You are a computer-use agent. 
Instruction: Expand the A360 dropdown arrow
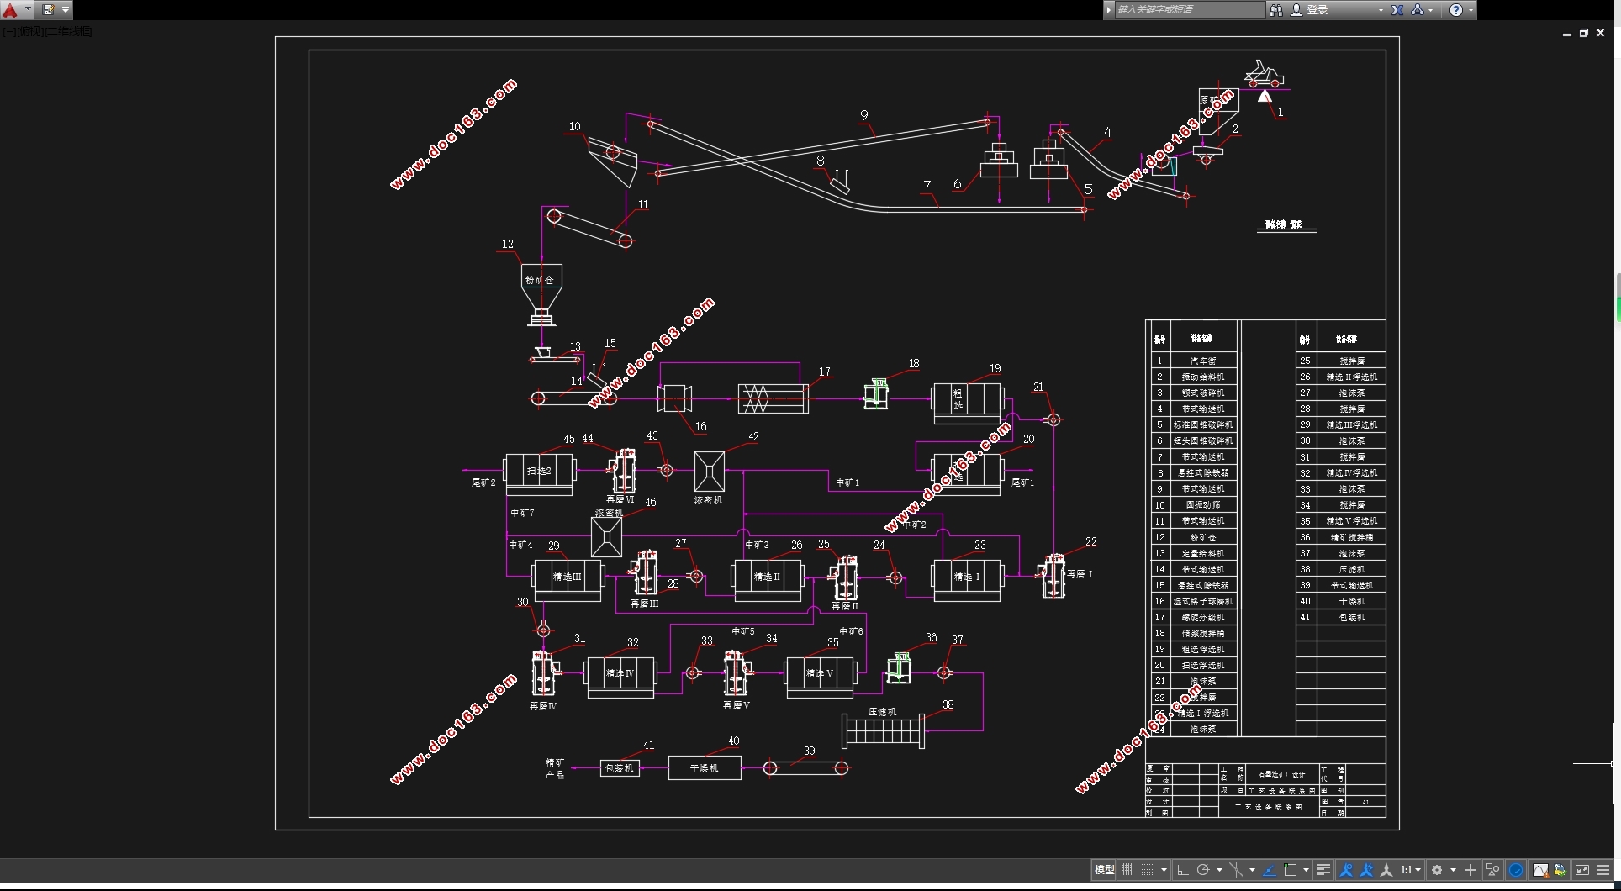click(1430, 10)
